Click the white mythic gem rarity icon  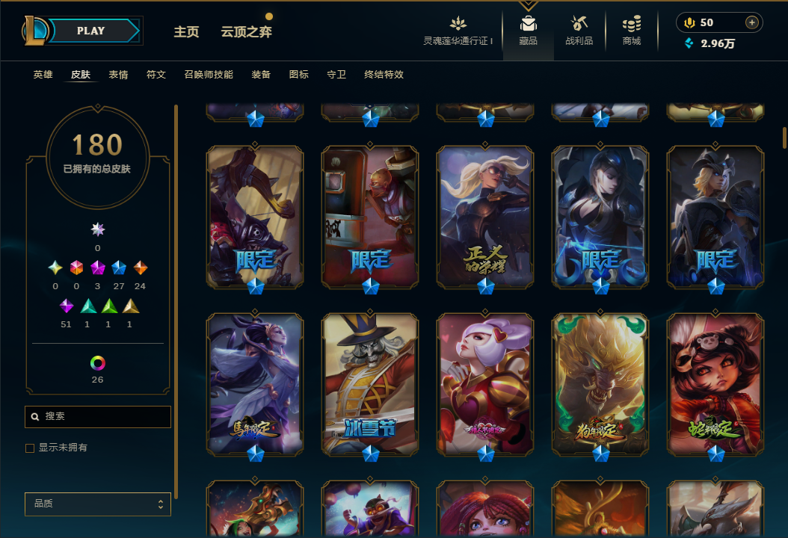click(97, 229)
